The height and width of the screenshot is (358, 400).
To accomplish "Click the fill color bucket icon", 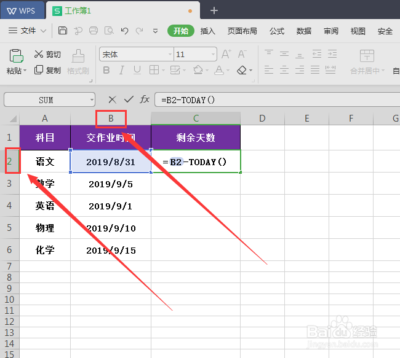I will (198, 70).
